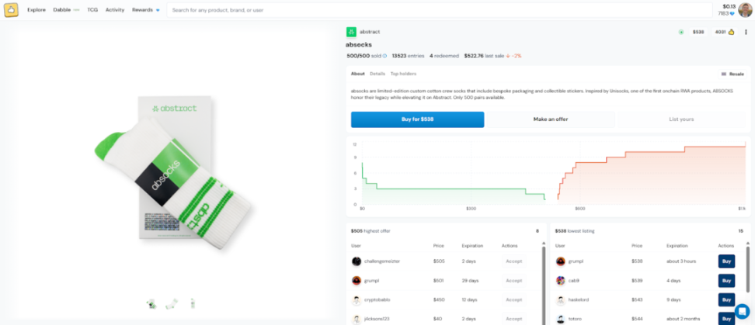Click the product search field

439,9
